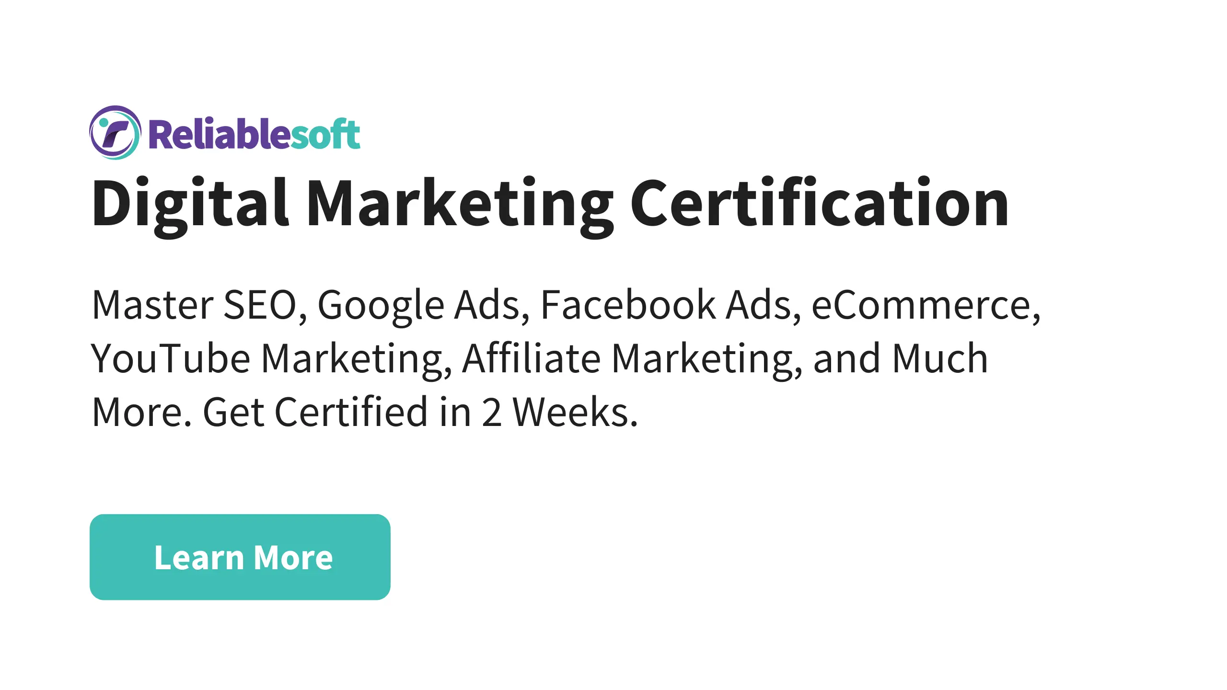Click the word "More." starting the last line
The image size is (1227, 690).
pos(142,412)
